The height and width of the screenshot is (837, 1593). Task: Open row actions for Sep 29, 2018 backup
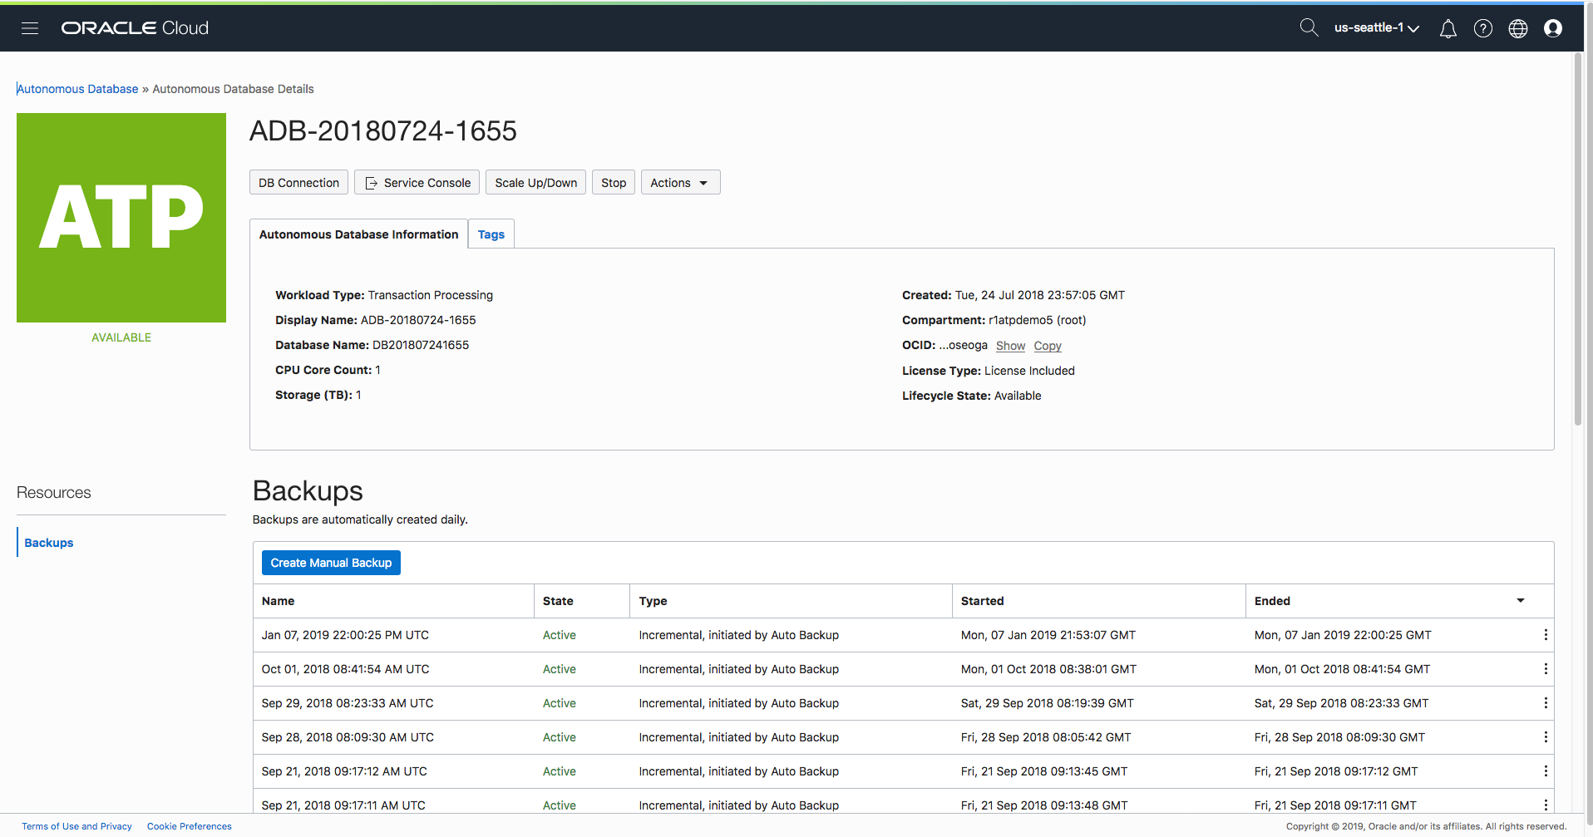click(x=1545, y=703)
